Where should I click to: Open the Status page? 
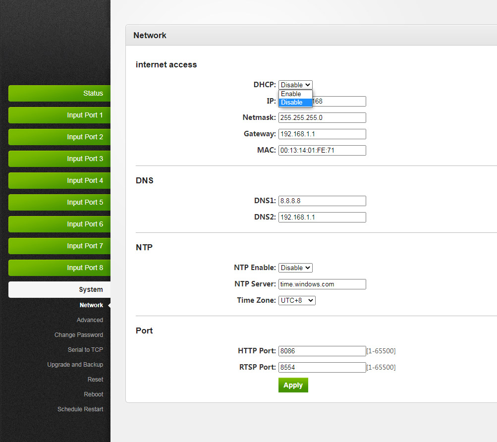pos(59,93)
